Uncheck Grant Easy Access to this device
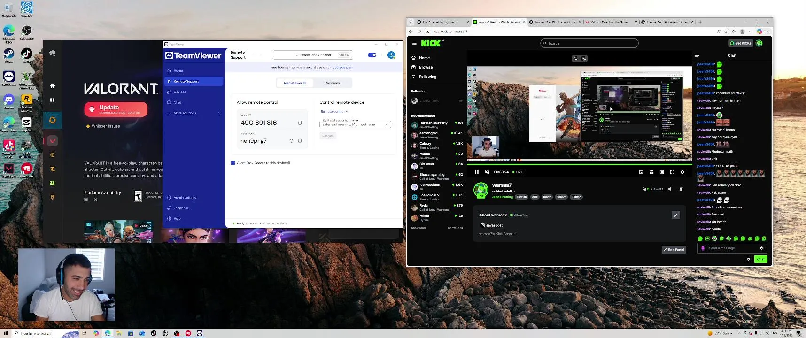806x338 pixels. (x=233, y=163)
